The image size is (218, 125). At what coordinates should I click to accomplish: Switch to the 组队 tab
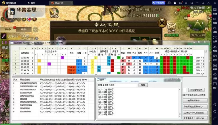24,29
